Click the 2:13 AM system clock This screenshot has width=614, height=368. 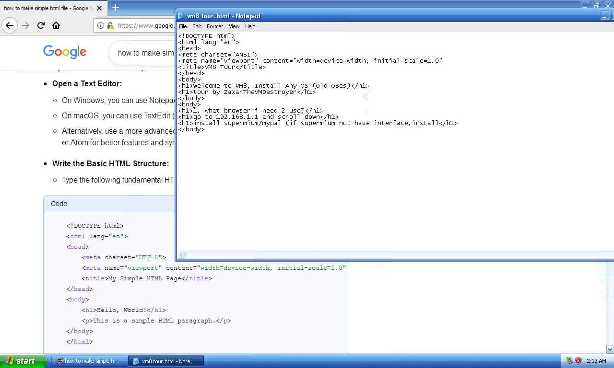point(596,361)
